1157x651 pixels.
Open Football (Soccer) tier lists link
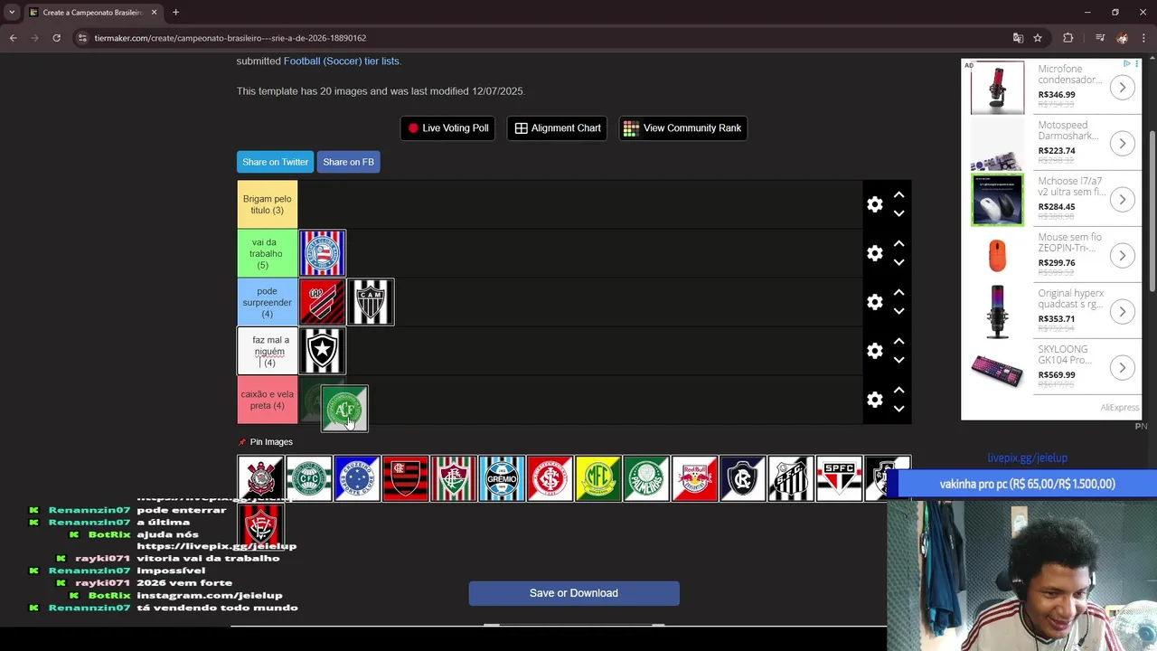tap(341, 61)
